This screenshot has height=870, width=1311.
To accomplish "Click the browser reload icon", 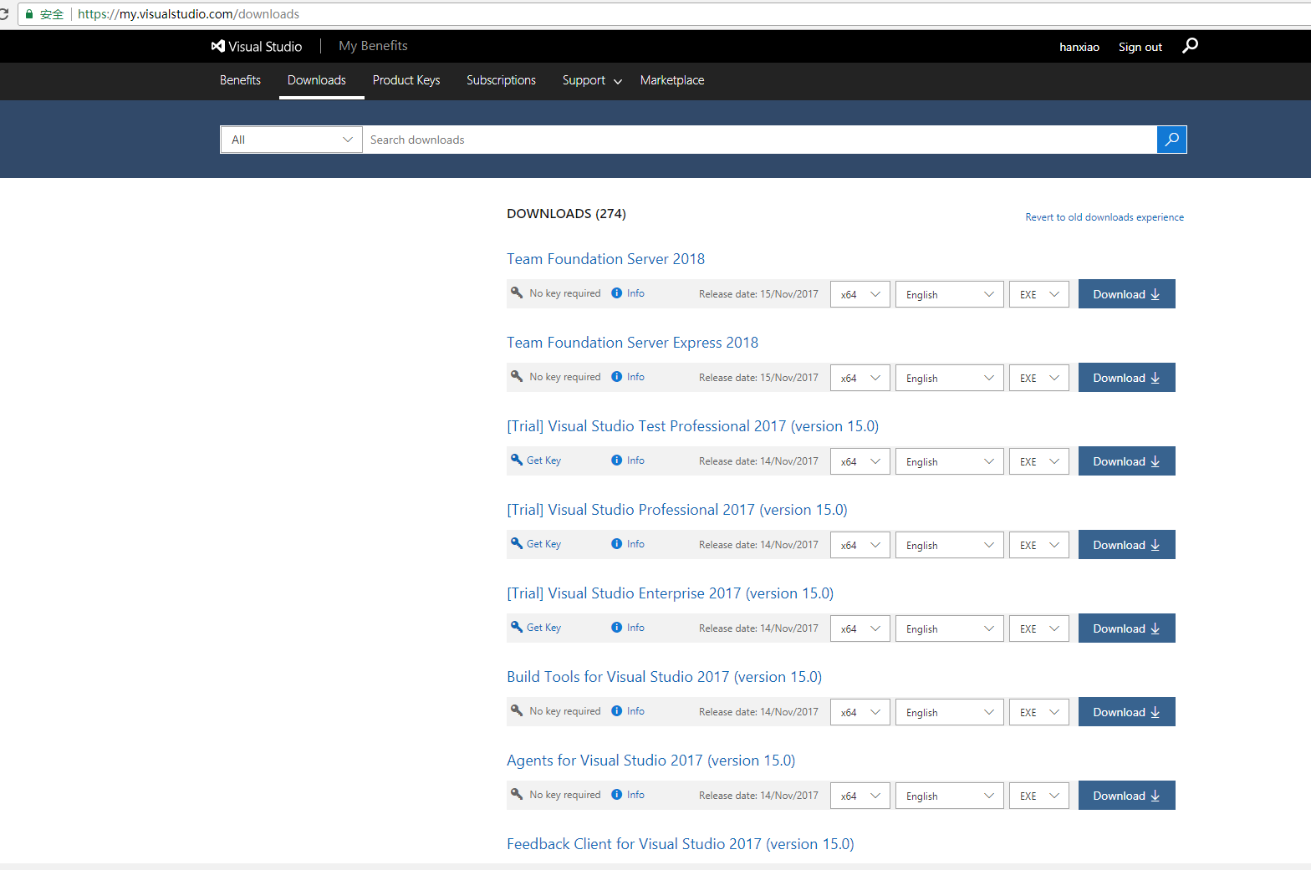I will 3,14.
